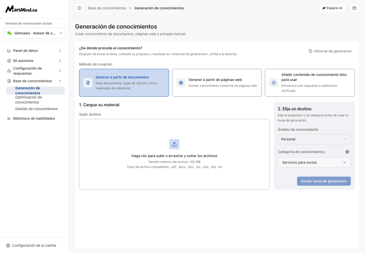Click the document icon in documents card
This screenshot has height=253, width=365.
[x=88, y=83]
